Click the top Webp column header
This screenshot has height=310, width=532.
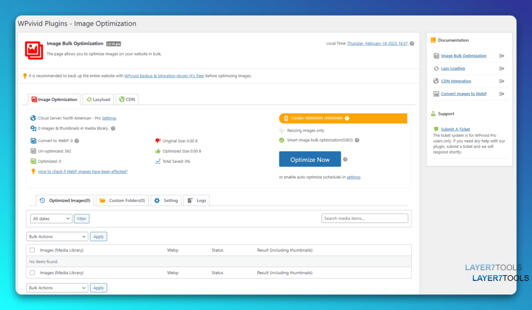point(172,250)
